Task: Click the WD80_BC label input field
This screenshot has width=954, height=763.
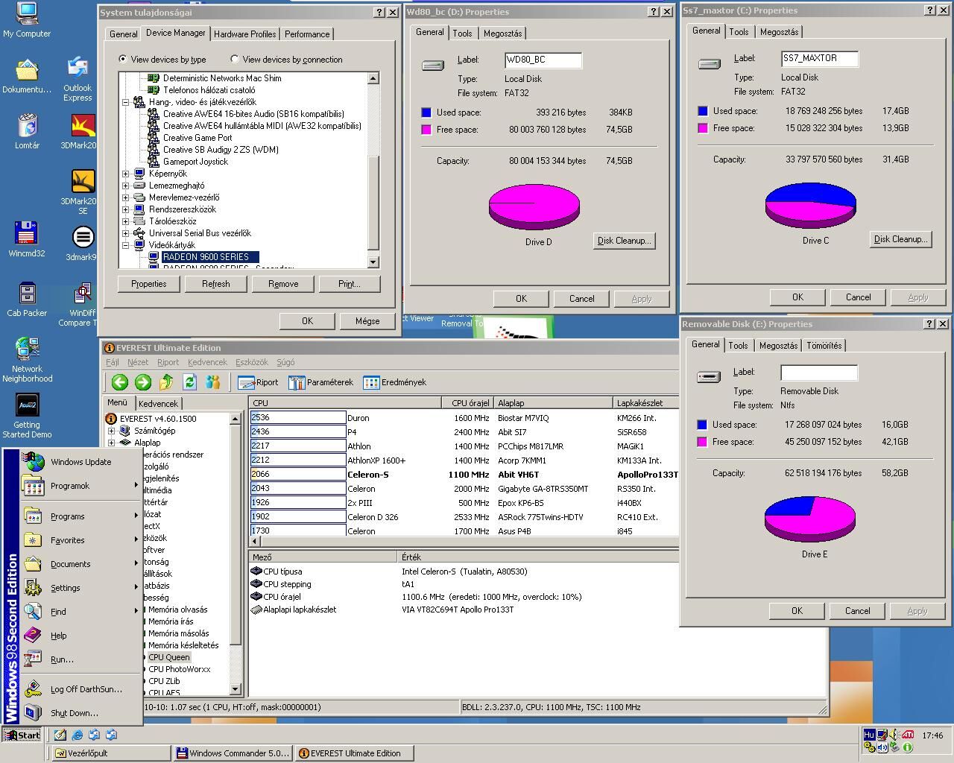Action: [x=543, y=60]
